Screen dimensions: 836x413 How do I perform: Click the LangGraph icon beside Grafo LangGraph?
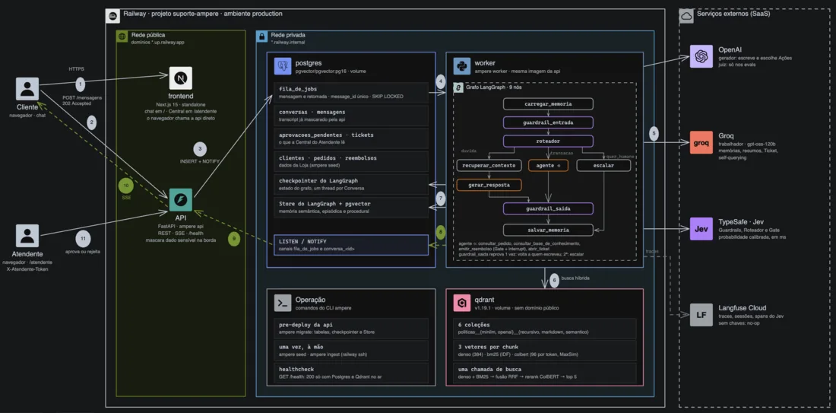pyautogui.click(x=458, y=87)
